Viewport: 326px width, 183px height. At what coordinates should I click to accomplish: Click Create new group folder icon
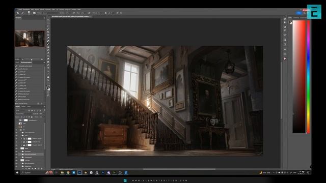(35, 169)
